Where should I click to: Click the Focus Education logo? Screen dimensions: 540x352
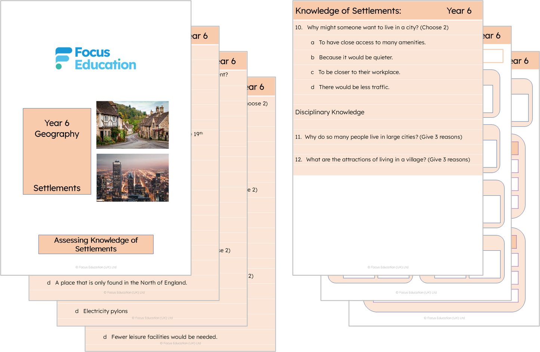[x=96, y=58]
